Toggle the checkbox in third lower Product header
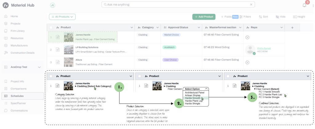The image size is (315, 129). [227, 76]
